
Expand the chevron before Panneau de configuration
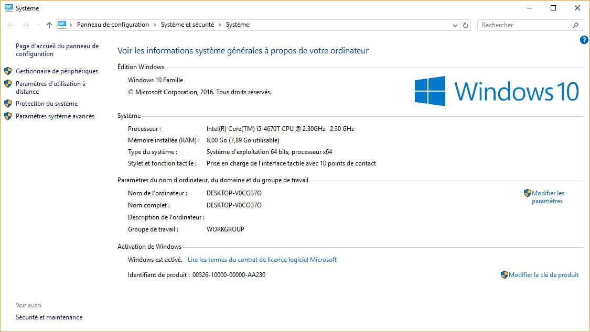point(71,25)
